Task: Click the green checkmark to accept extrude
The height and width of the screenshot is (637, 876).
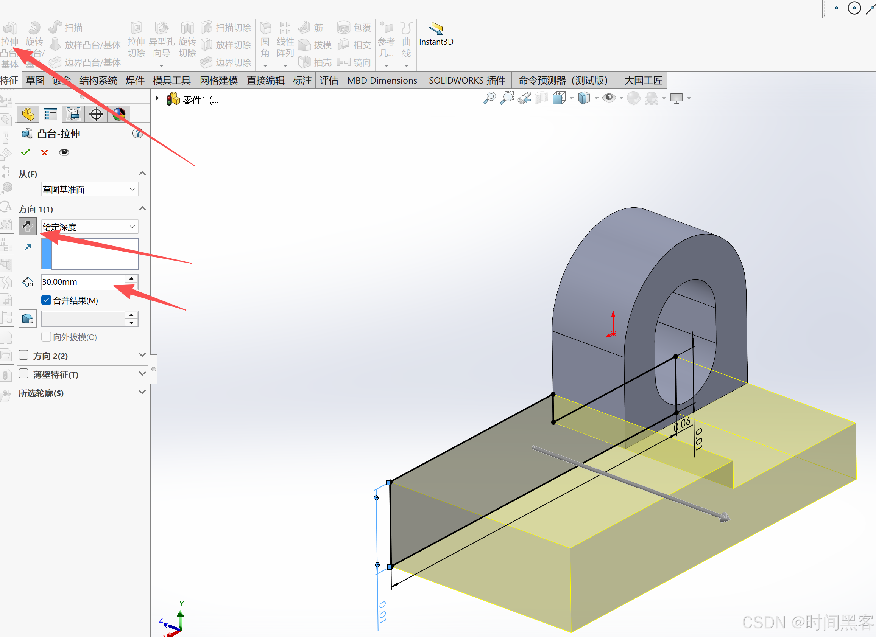Action: coord(25,152)
